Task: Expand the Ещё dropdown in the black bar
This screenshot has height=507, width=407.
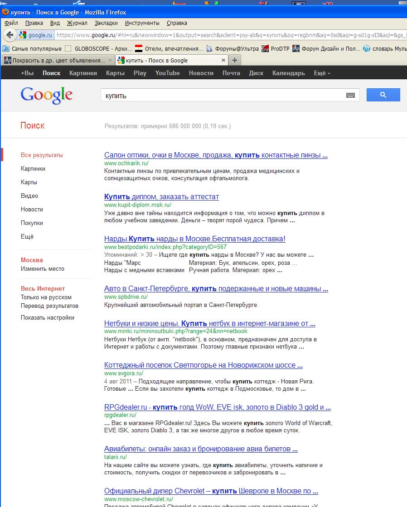Action: tap(322, 73)
